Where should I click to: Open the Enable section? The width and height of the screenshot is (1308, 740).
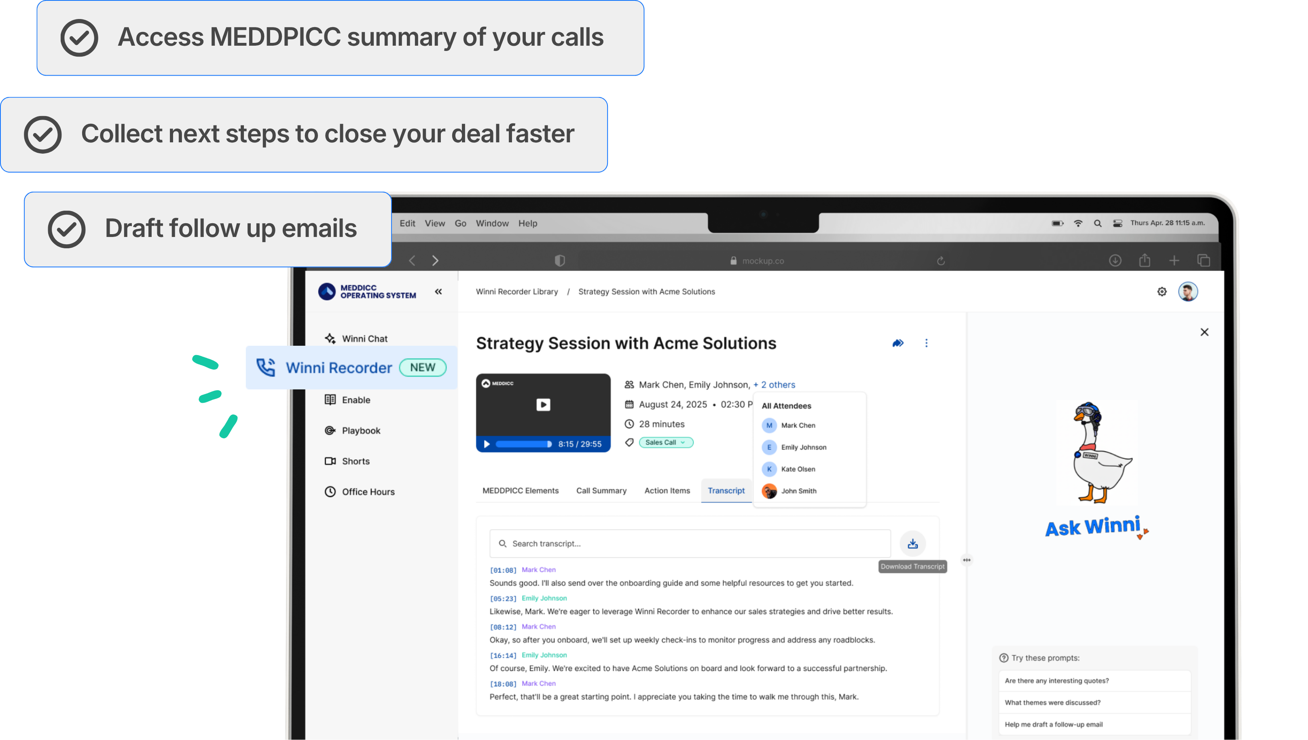click(356, 400)
